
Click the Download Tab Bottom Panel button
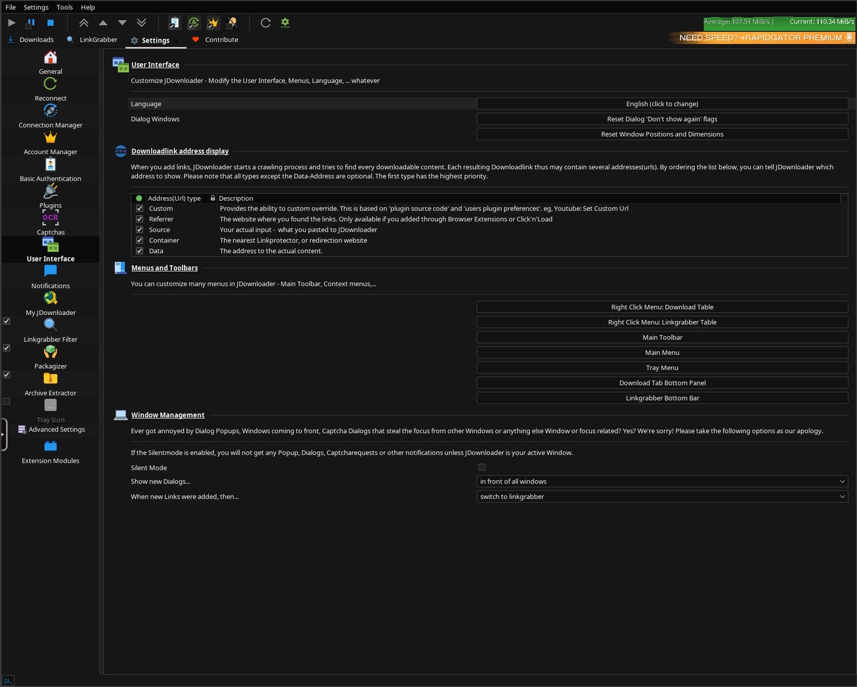(662, 383)
